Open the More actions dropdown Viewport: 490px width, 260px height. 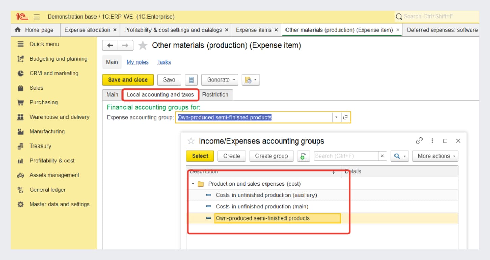[435, 156]
